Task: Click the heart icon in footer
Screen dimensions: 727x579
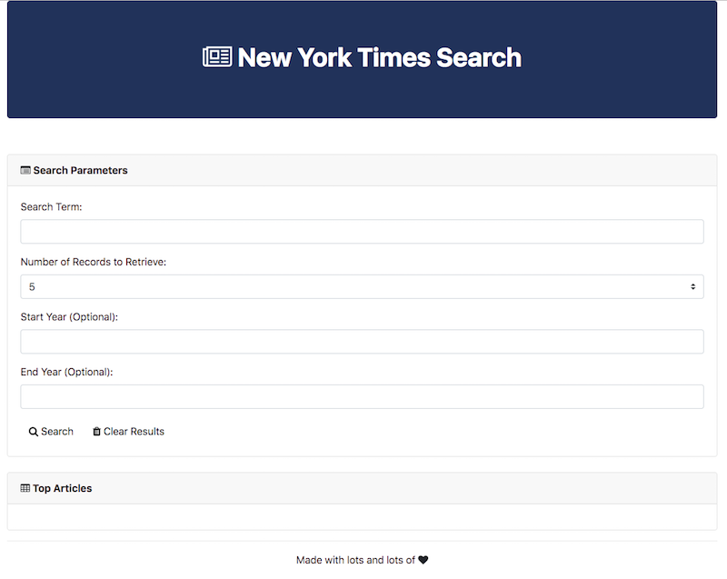Action: tap(423, 560)
